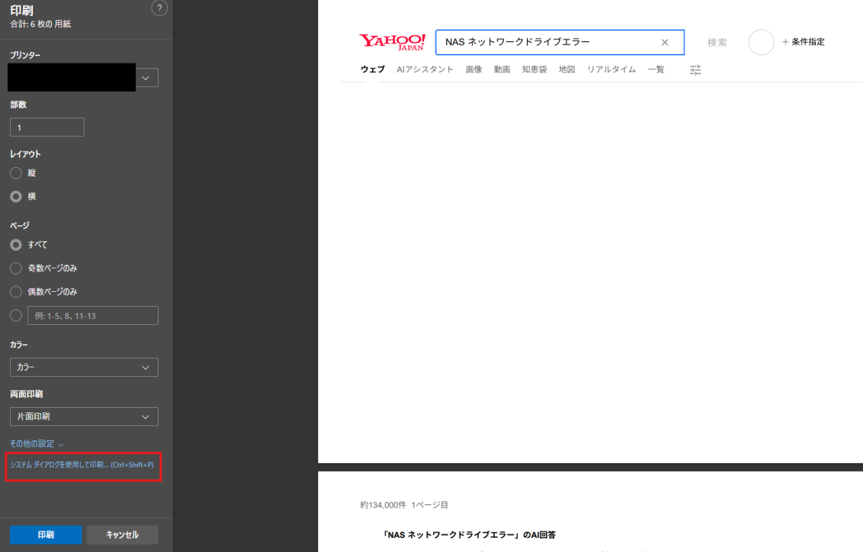Select 横 landscape layout
863x552 pixels.
[16, 197]
